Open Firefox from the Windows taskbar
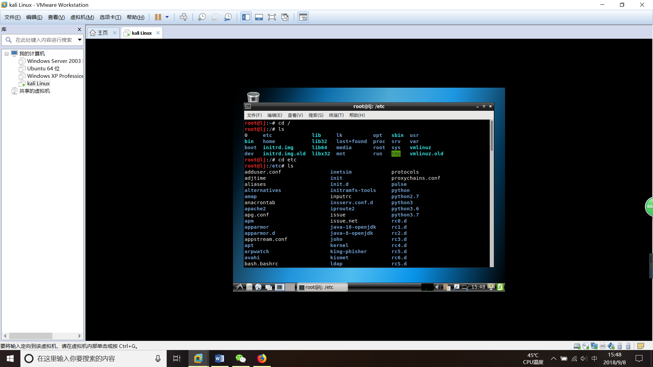This screenshot has width=653, height=367. point(262,359)
